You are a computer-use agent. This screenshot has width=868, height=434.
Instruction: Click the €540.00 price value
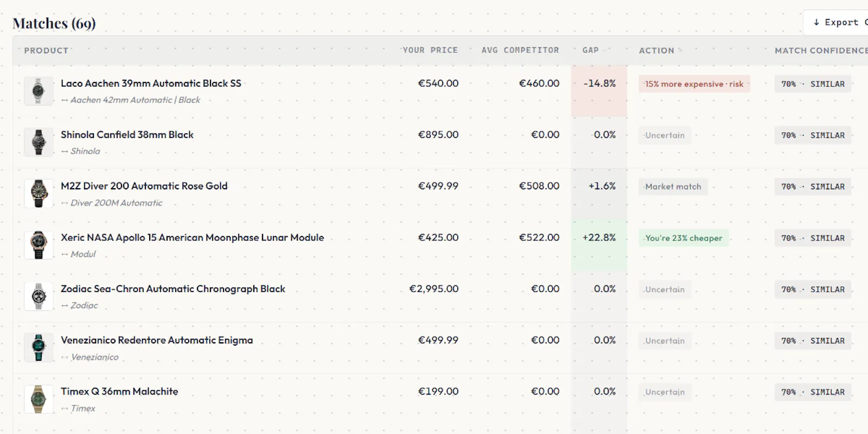(x=438, y=83)
